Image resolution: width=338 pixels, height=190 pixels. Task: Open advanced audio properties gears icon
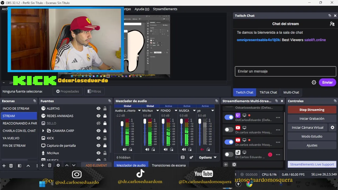coord(191,157)
